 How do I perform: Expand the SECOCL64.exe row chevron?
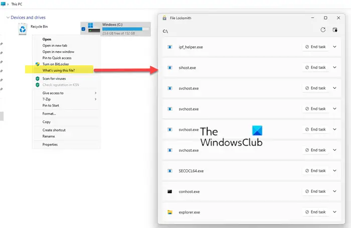coord(334,171)
